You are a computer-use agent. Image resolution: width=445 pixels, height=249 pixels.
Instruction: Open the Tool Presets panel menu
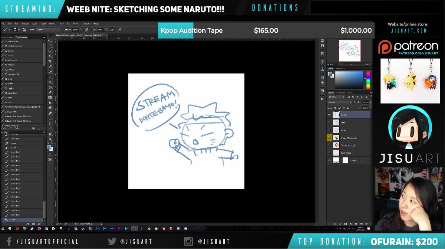(x=44, y=37)
